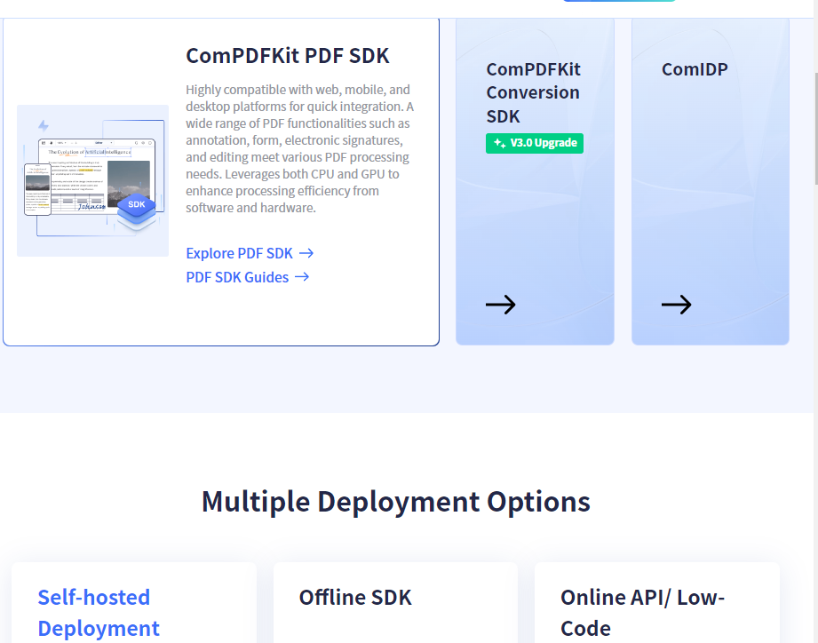Open the Explore PDF SDK link
Viewport: 818px width, 643px height.
250,253
